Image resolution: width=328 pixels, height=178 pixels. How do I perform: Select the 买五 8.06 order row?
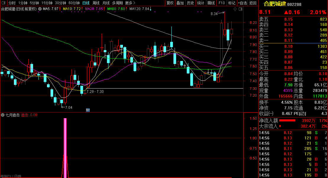click(x=293, y=67)
